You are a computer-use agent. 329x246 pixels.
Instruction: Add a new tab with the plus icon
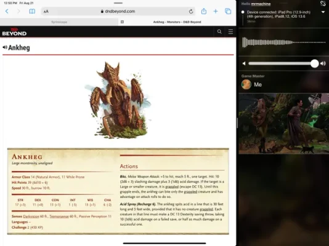click(216, 11)
